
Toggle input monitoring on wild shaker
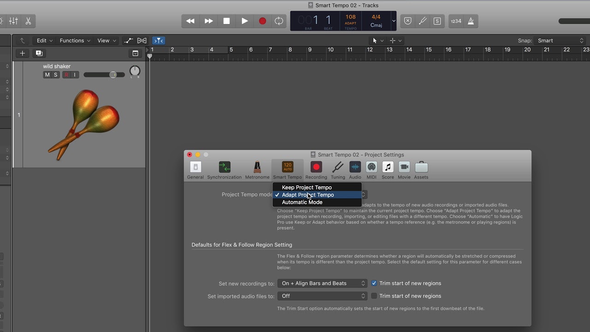click(x=75, y=75)
